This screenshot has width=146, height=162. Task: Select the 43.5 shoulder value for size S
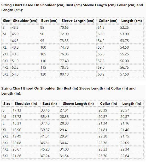click(15, 27)
